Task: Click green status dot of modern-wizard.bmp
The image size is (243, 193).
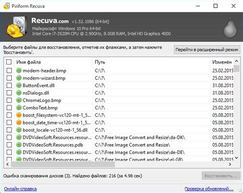Action: pos(18,78)
